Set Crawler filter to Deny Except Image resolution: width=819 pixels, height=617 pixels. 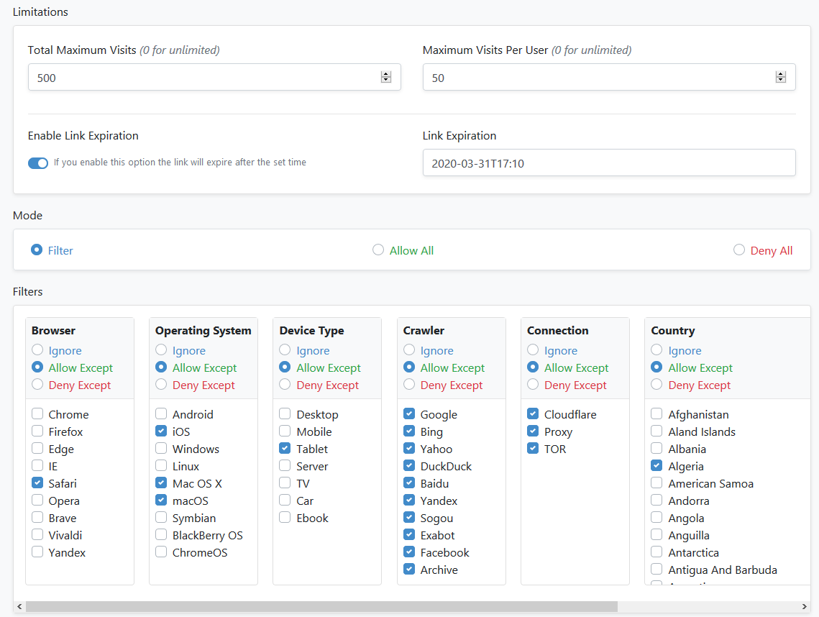[x=409, y=385]
